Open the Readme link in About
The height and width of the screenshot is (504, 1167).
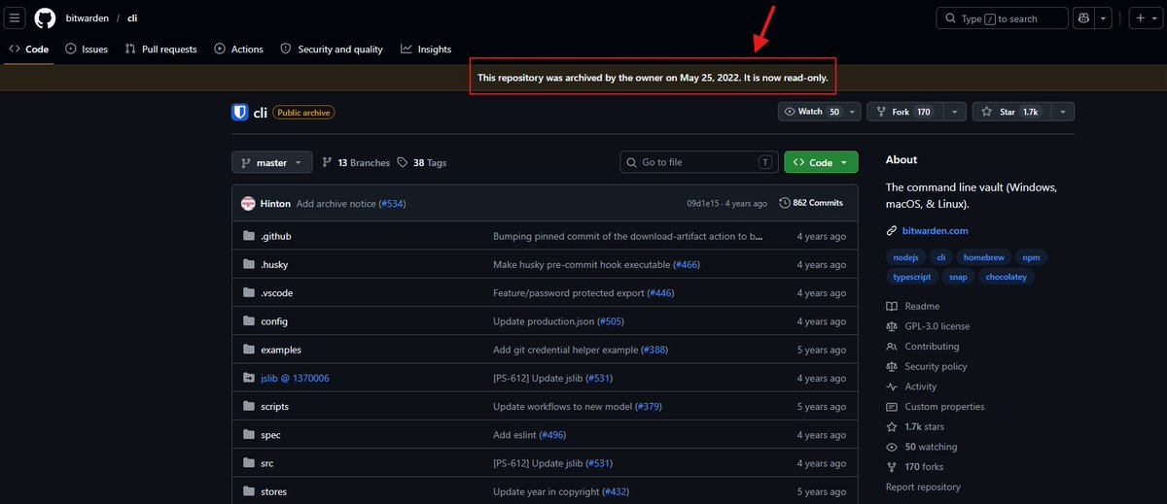[913, 306]
